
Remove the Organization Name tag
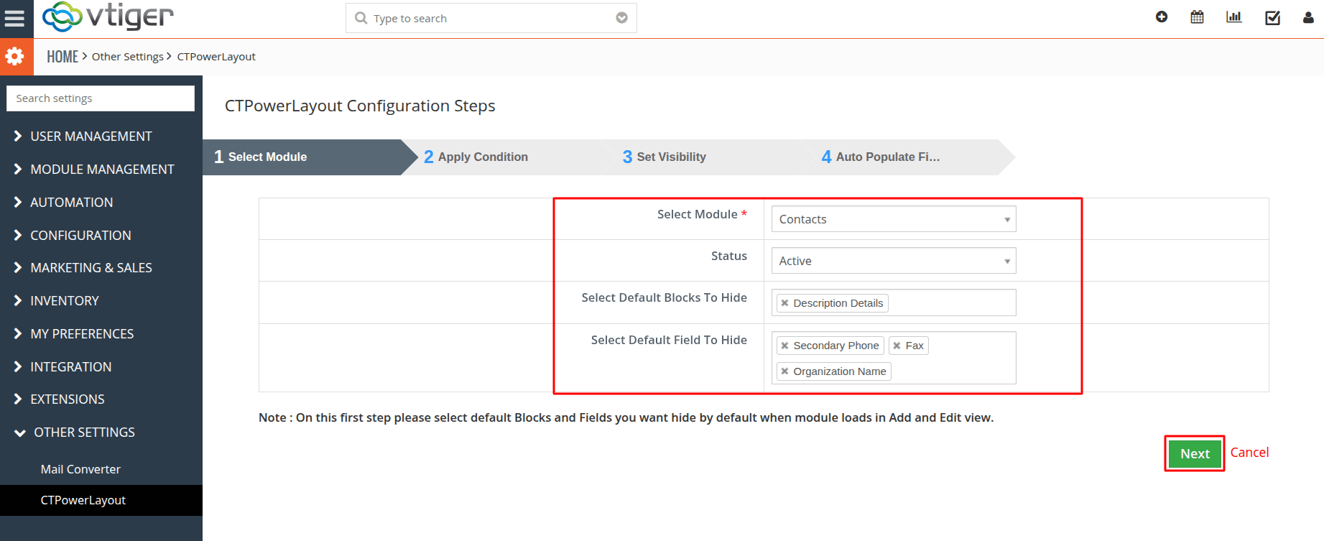pos(784,371)
